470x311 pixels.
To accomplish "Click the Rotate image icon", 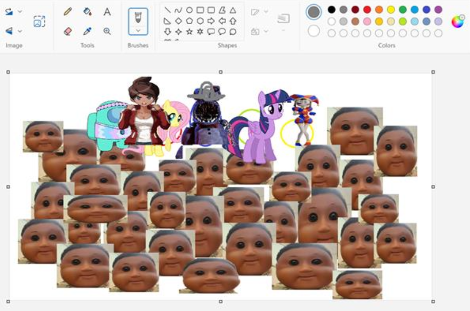I will (9, 12).
